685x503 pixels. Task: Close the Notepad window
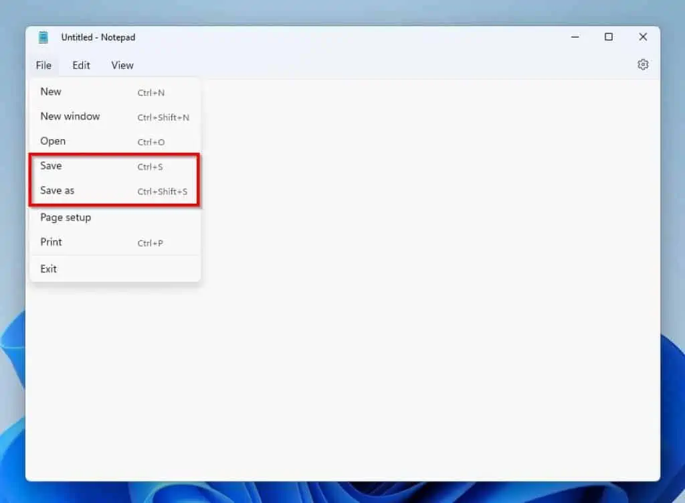tap(643, 38)
